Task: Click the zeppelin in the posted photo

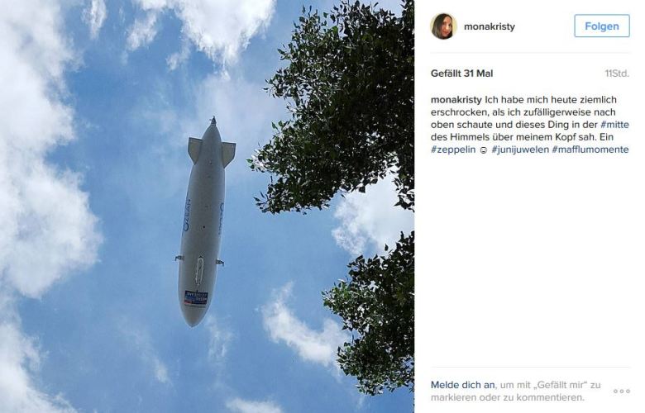Action: pyautogui.click(x=203, y=222)
